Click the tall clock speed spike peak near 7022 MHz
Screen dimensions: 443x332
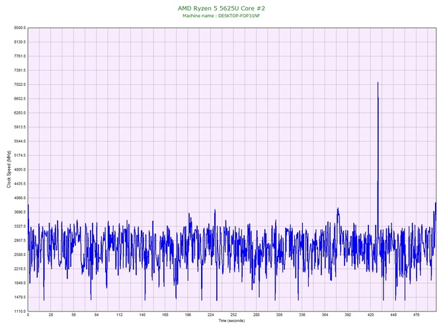(x=378, y=83)
